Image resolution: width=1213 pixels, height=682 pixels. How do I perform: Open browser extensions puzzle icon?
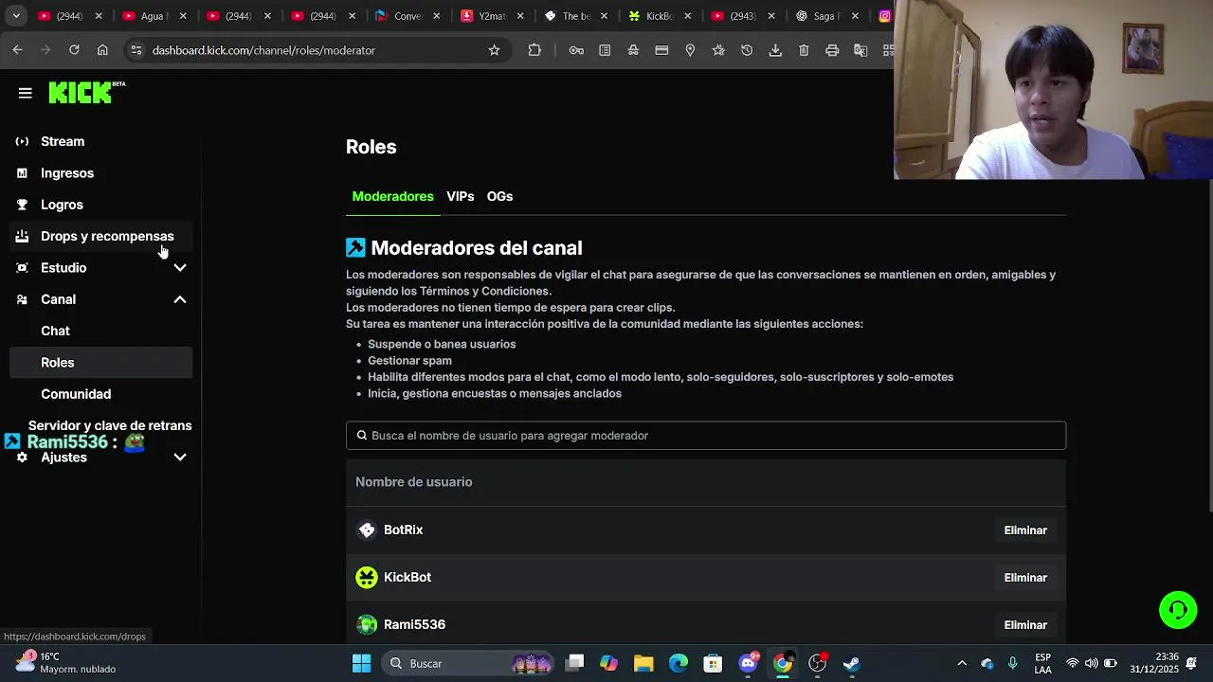coord(534,50)
